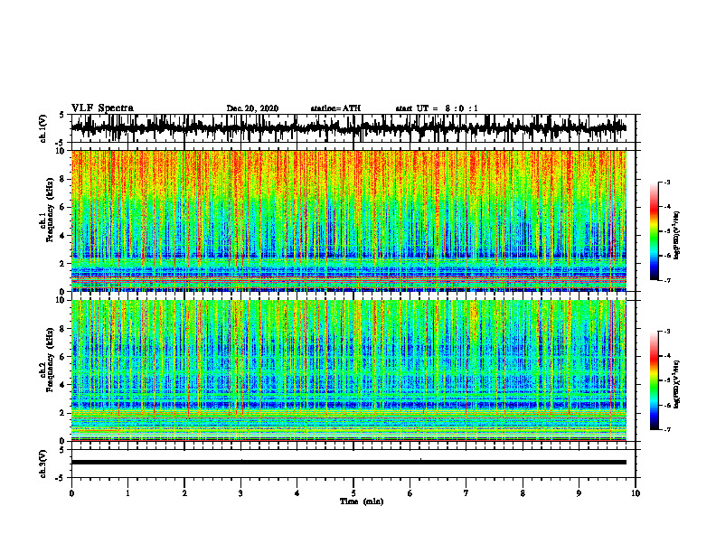Image resolution: width=716 pixels, height=553 pixels.
Task: Click the "6" kHz tick on ch.2 spectrogram
Action: pyautogui.click(x=63, y=357)
